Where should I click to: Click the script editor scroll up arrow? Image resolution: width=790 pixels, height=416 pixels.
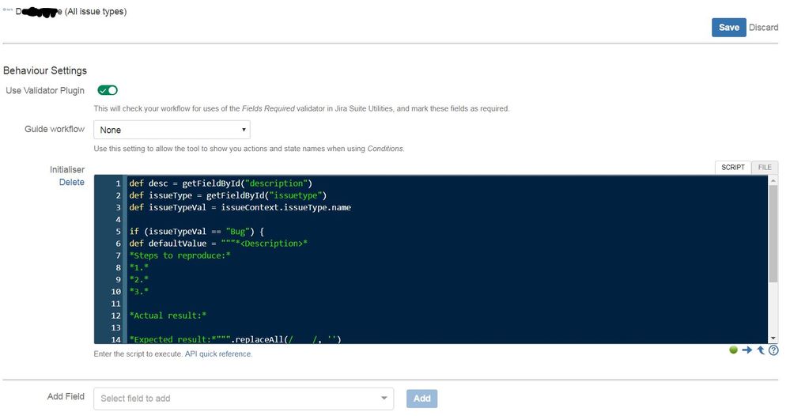pos(773,180)
